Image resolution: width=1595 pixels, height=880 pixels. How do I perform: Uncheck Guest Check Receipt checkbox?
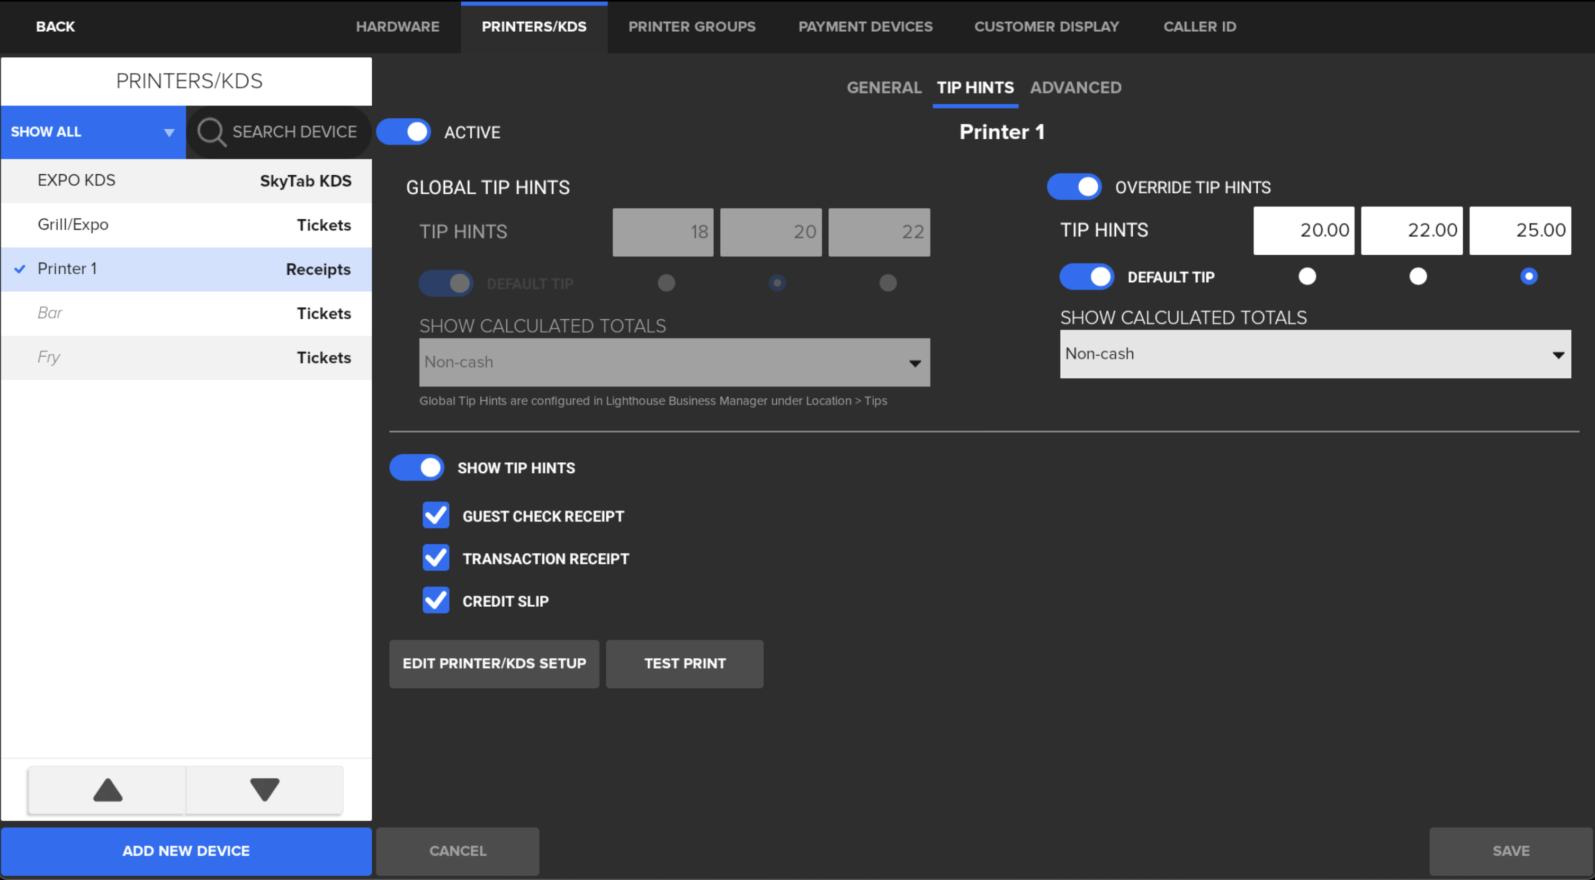pos(436,515)
